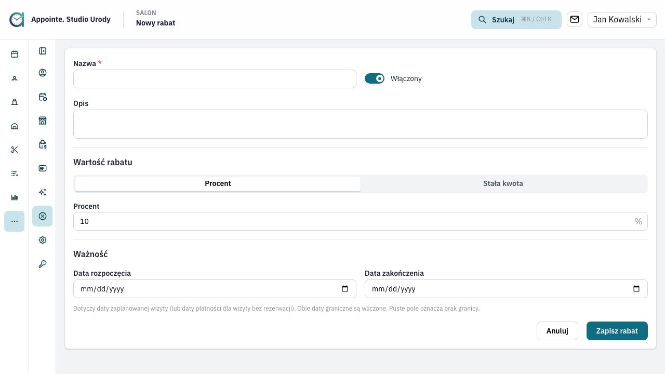Click the Ważność section heading
Viewport: 665px width, 374px height.
tap(90, 255)
